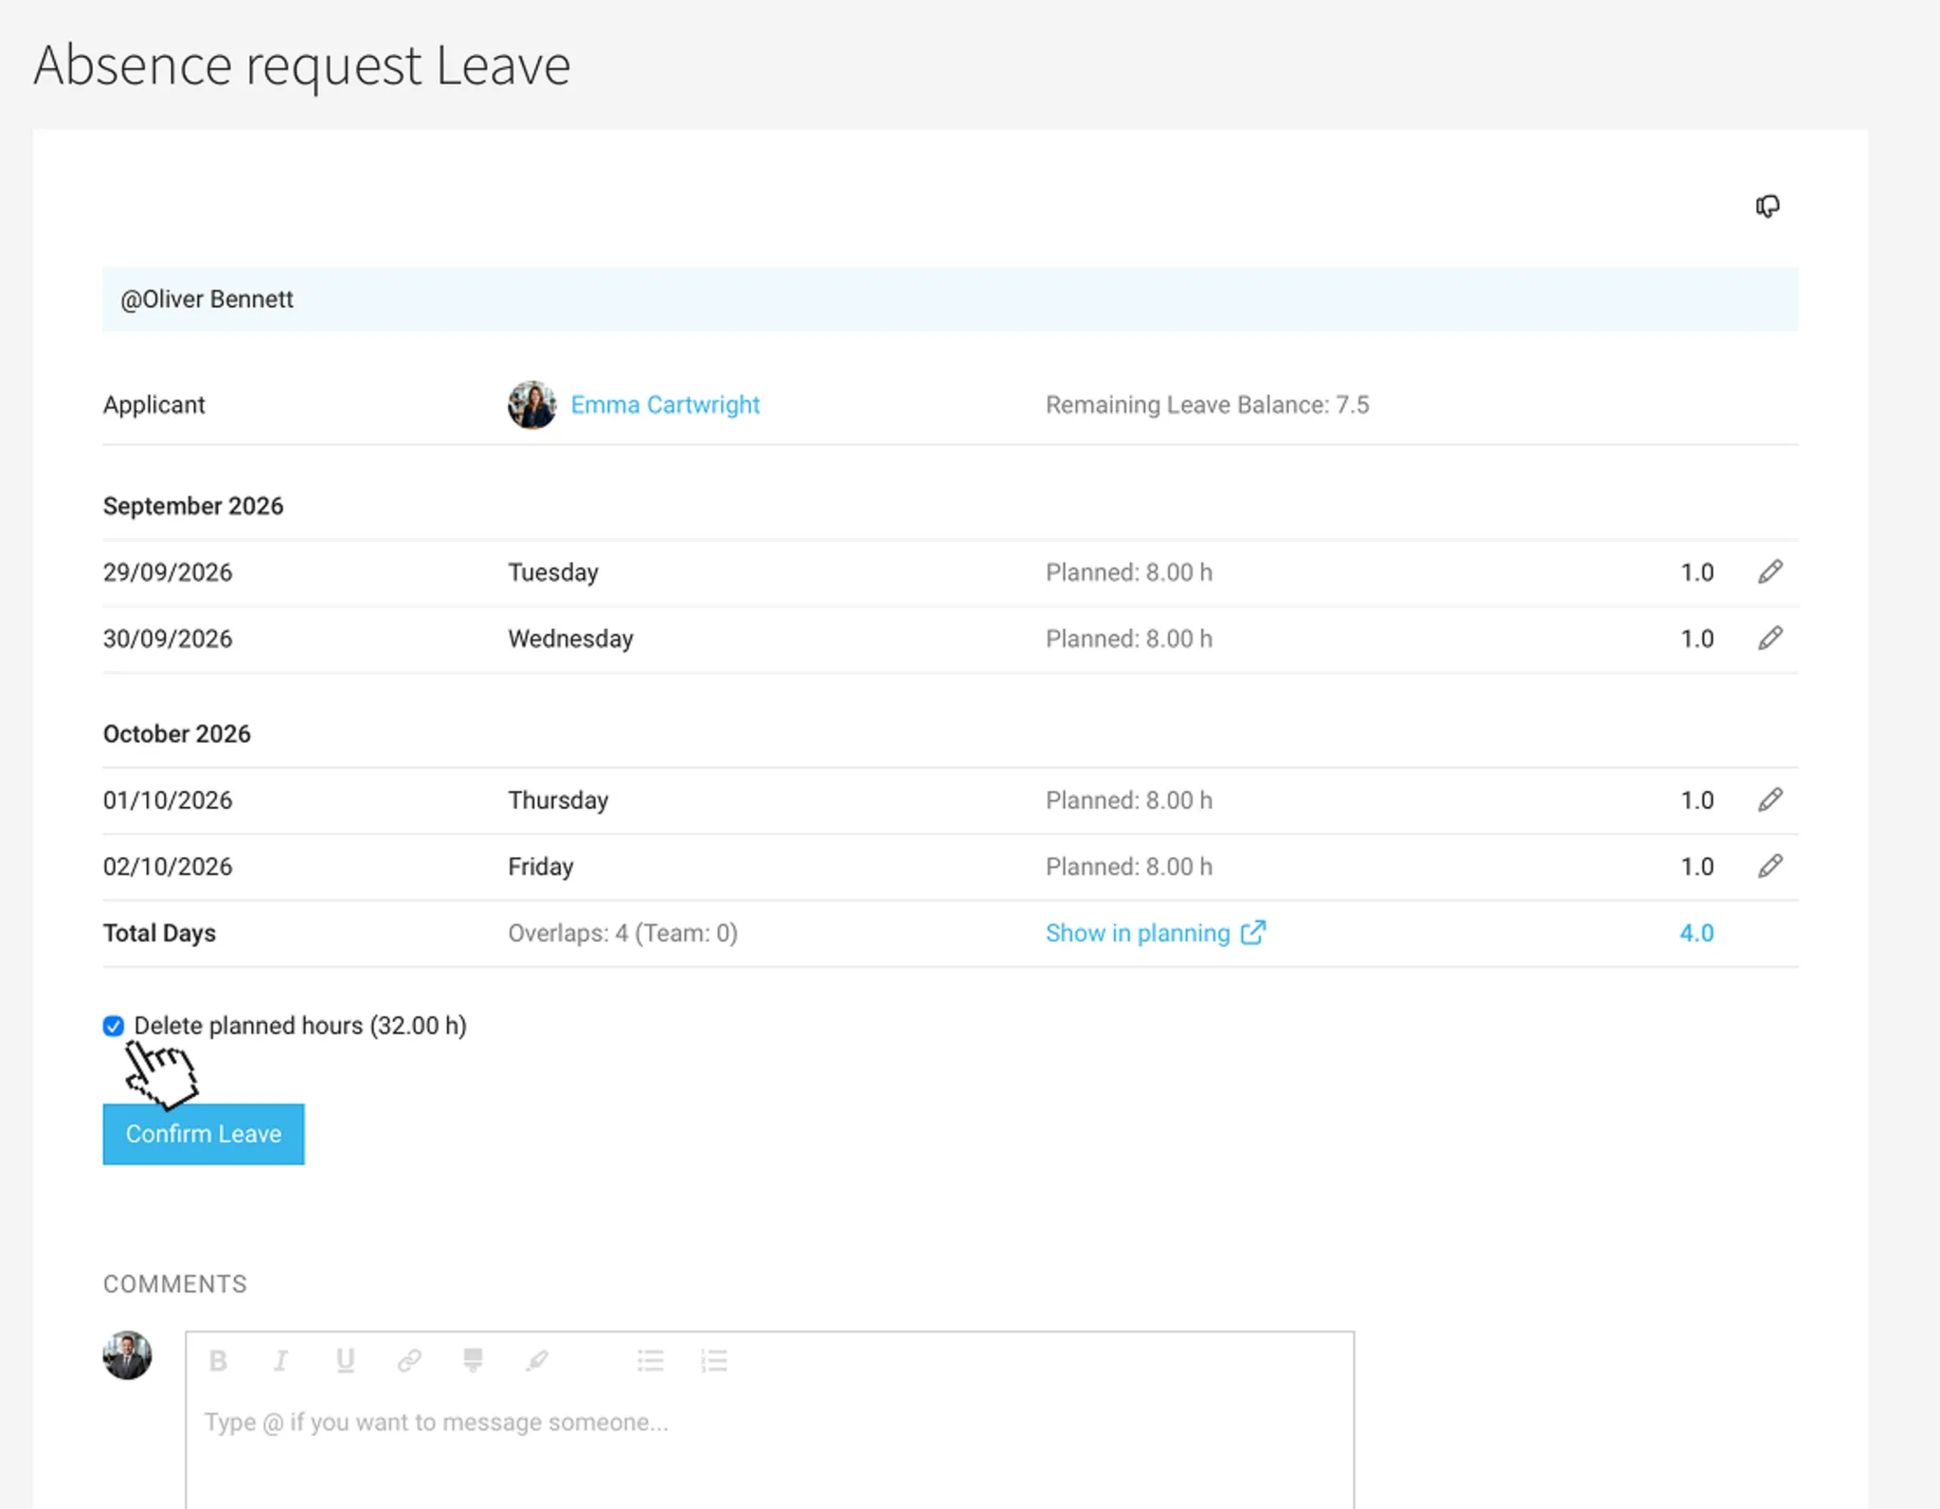Click the commenter avatar beside editor
1940x1509 pixels.
pos(127,1356)
